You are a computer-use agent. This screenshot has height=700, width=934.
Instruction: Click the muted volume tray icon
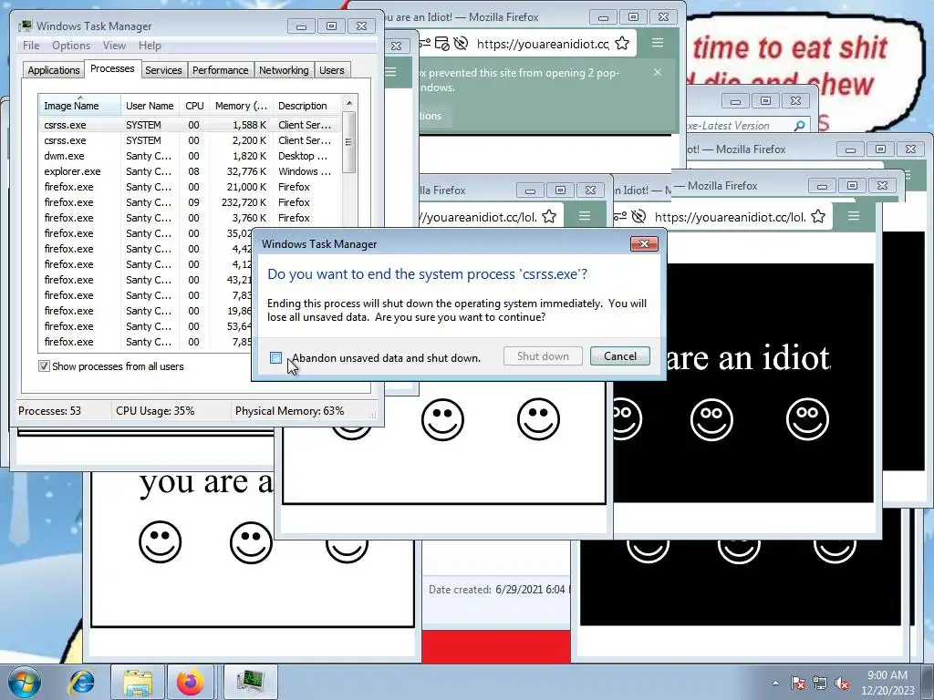tap(842, 684)
